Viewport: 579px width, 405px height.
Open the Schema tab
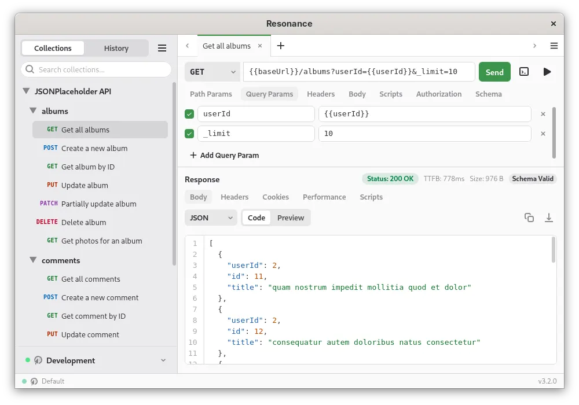pyautogui.click(x=488, y=94)
